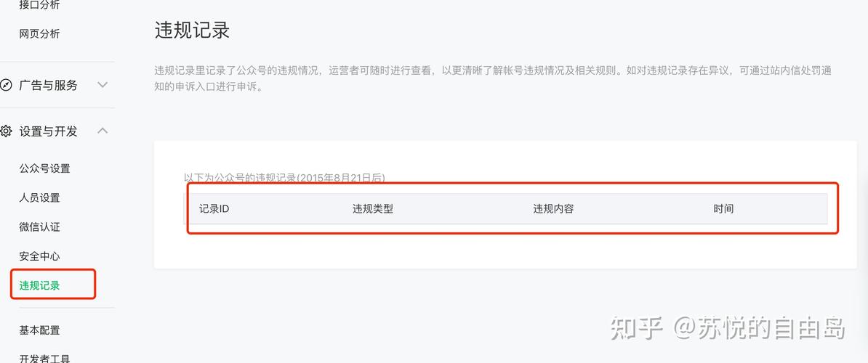Click the 记录ID column header
Viewport: 868px width, 363px height.
point(214,209)
